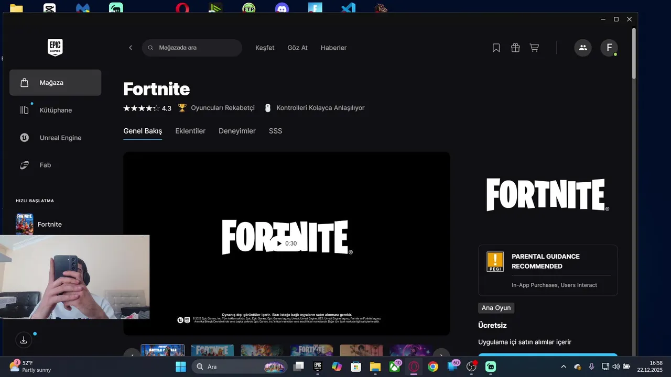This screenshot has height=377, width=671.
Task: Click the Epic Games logo in the sidebar
Action: point(55,48)
